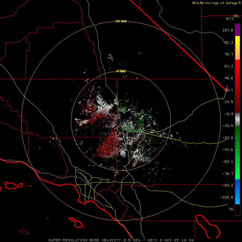Select the -78.7 scale value
The height and width of the screenshot is (242, 242).
click(228, 174)
